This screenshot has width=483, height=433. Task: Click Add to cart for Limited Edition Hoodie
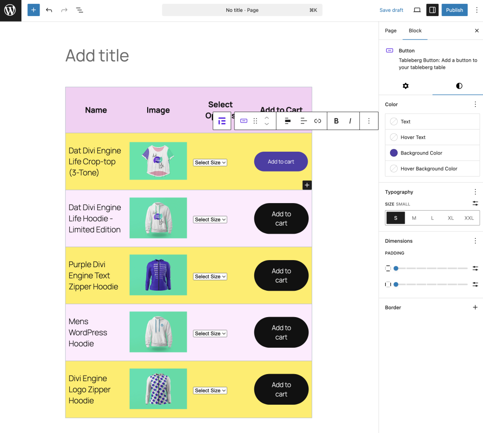click(x=281, y=219)
